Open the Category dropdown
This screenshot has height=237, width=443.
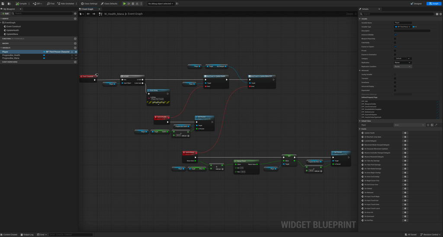(x=408, y=59)
